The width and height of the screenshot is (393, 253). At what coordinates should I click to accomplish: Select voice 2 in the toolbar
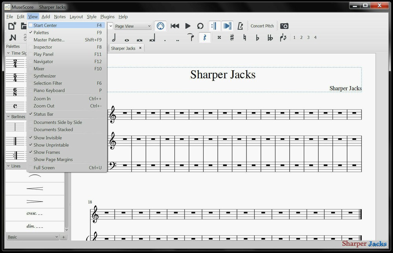click(302, 37)
